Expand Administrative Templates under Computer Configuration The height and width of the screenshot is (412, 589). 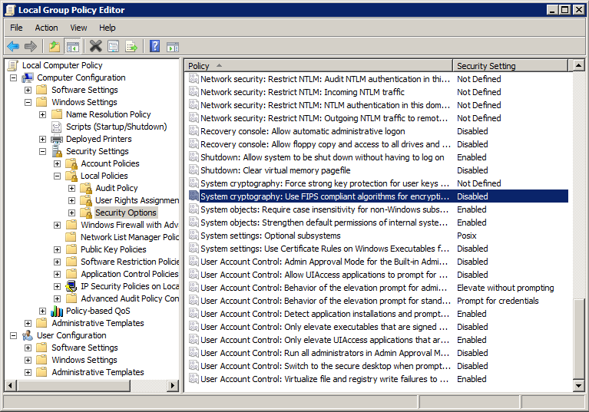[x=28, y=323]
